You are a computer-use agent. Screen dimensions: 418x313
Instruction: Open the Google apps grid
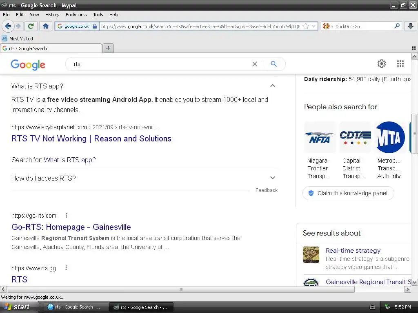point(400,64)
